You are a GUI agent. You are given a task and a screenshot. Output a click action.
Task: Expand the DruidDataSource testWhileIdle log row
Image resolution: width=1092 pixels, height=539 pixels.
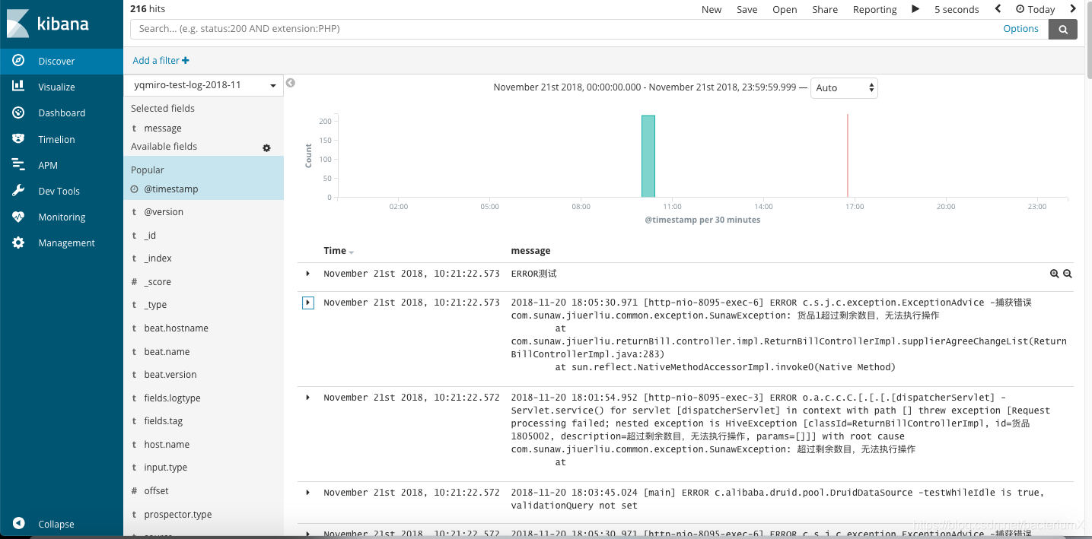[307, 493]
